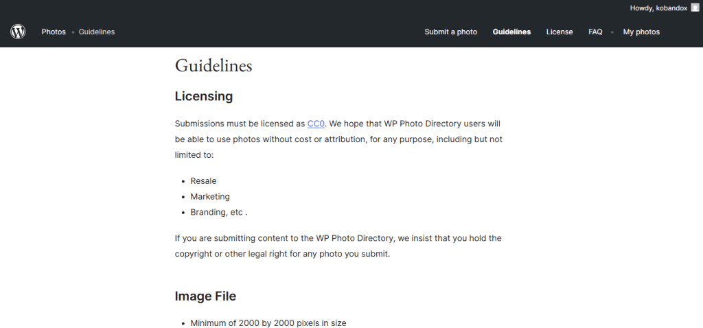Click the Marketing list item
The width and height of the screenshot is (703, 328).
click(210, 197)
